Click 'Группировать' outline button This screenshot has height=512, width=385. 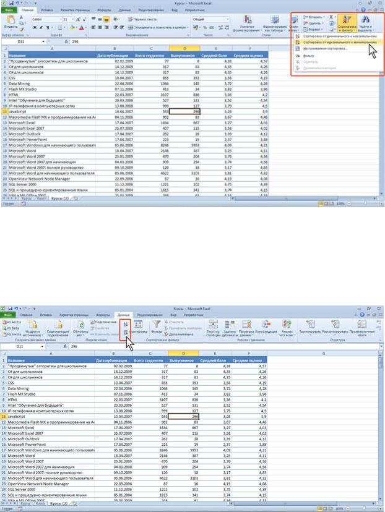coord(310,328)
